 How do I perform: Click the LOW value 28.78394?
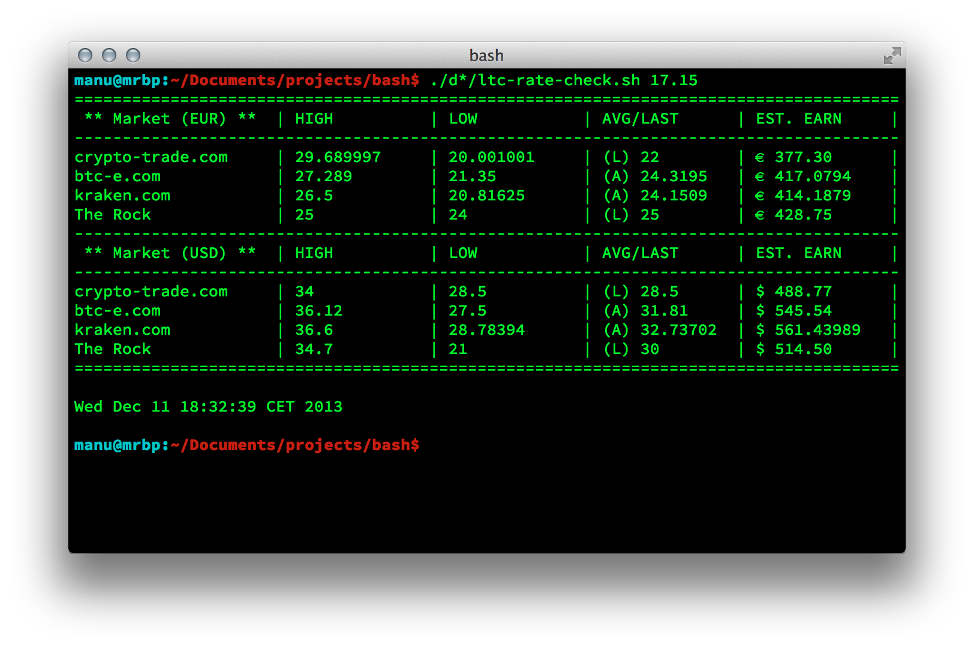tap(486, 330)
